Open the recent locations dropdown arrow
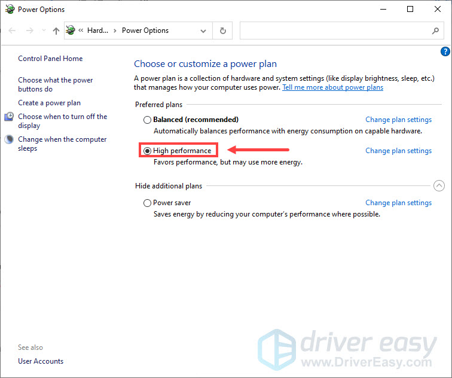This screenshot has height=378, width=452. pyautogui.click(x=43, y=31)
